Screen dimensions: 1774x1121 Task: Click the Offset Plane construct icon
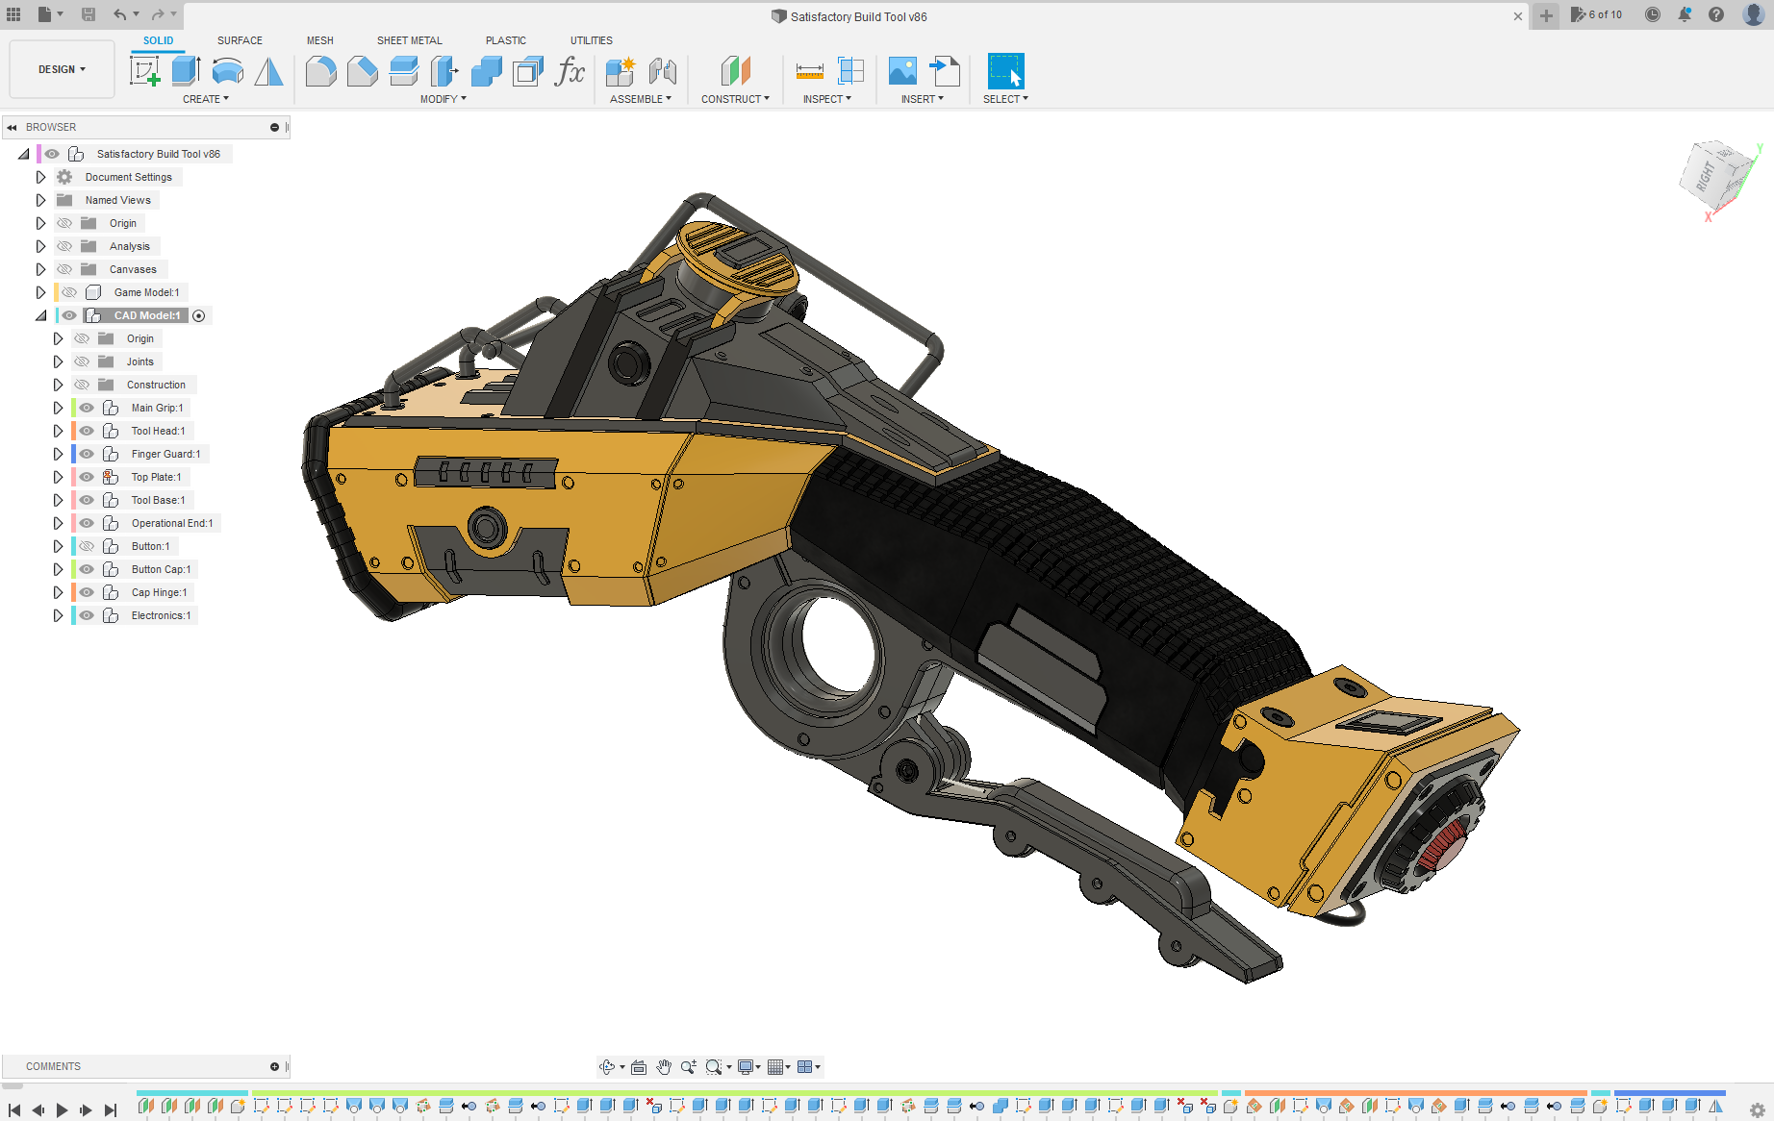pos(735,71)
